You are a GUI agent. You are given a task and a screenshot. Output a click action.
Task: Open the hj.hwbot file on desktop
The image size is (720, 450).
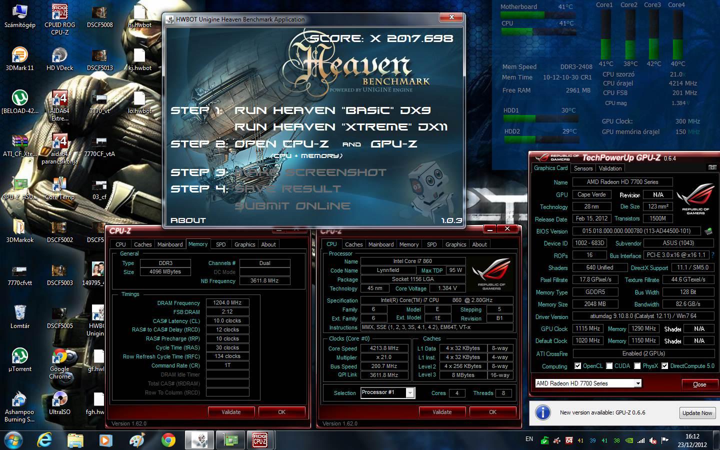pos(139,16)
